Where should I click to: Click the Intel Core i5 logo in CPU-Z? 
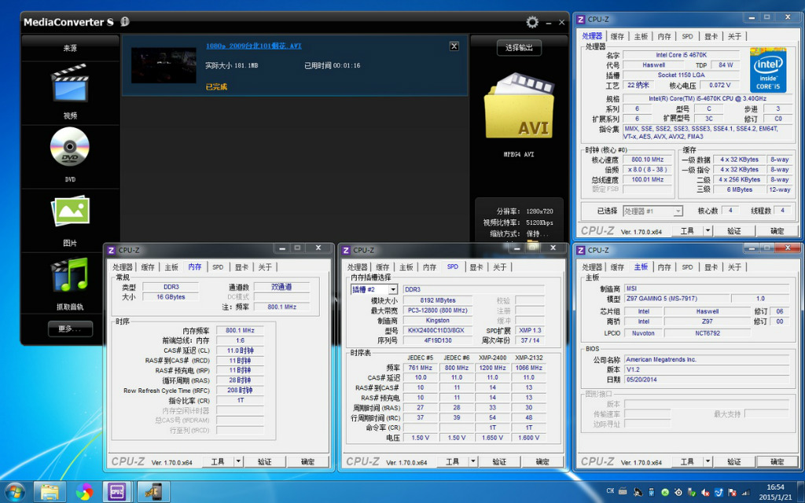coord(767,70)
